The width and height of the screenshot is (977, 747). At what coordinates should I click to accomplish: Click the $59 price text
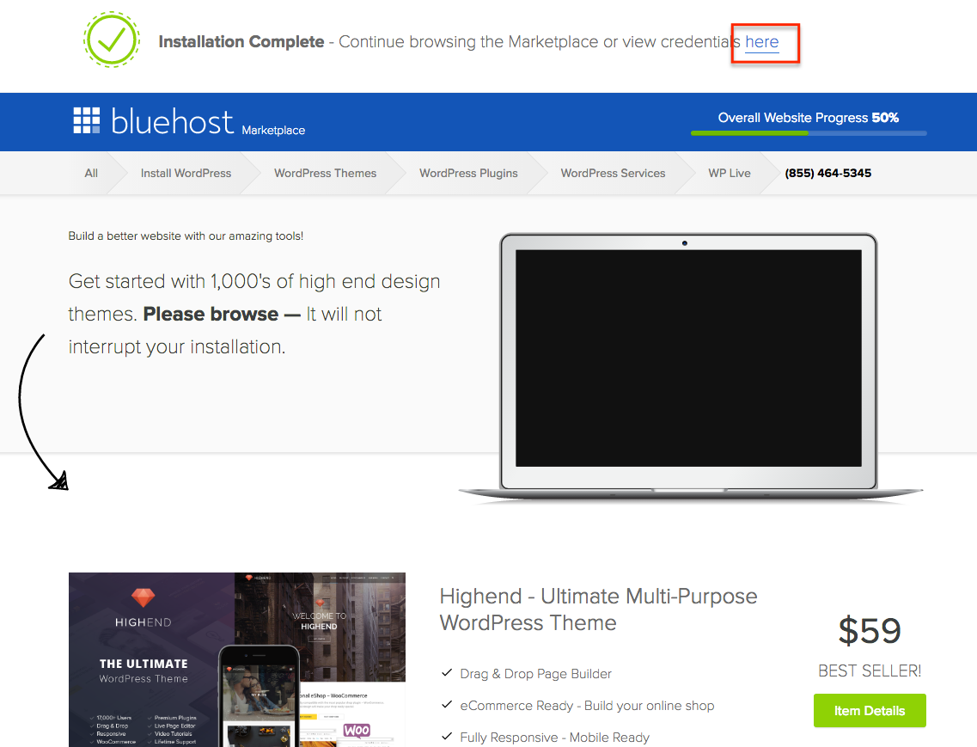[870, 630]
